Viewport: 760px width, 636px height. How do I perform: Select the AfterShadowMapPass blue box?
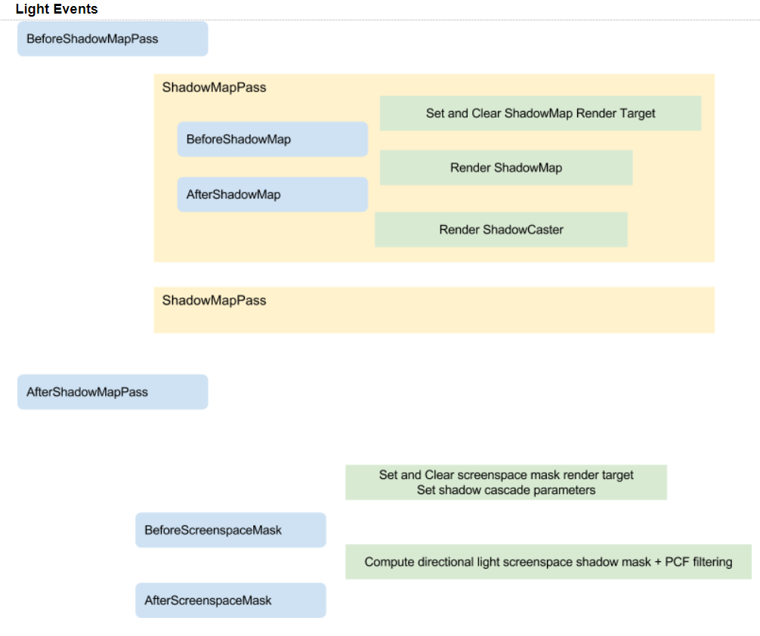(x=113, y=392)
